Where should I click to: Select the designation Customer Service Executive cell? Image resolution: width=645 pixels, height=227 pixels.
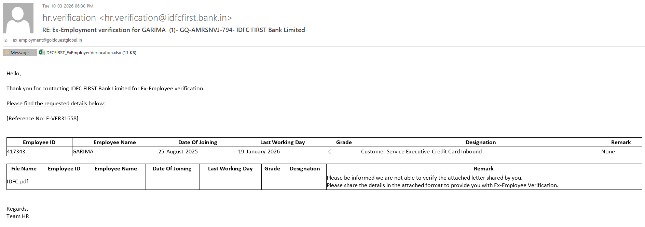421,152
